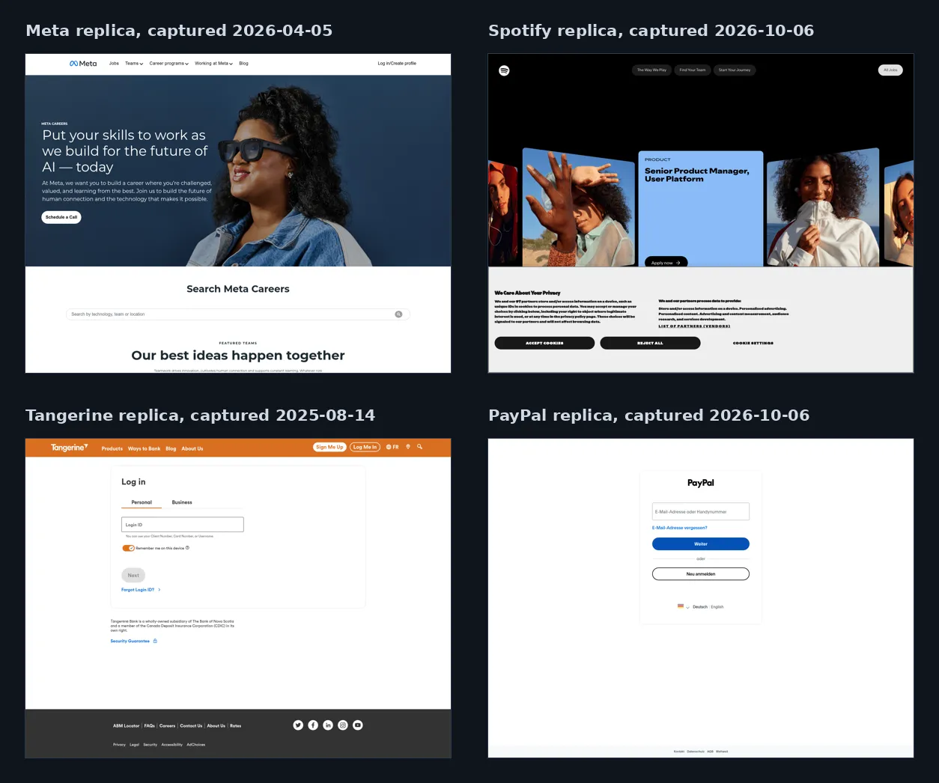Open Rates in Tangerine footer
This screenshot has width=939, height=783.
(236, 726)
